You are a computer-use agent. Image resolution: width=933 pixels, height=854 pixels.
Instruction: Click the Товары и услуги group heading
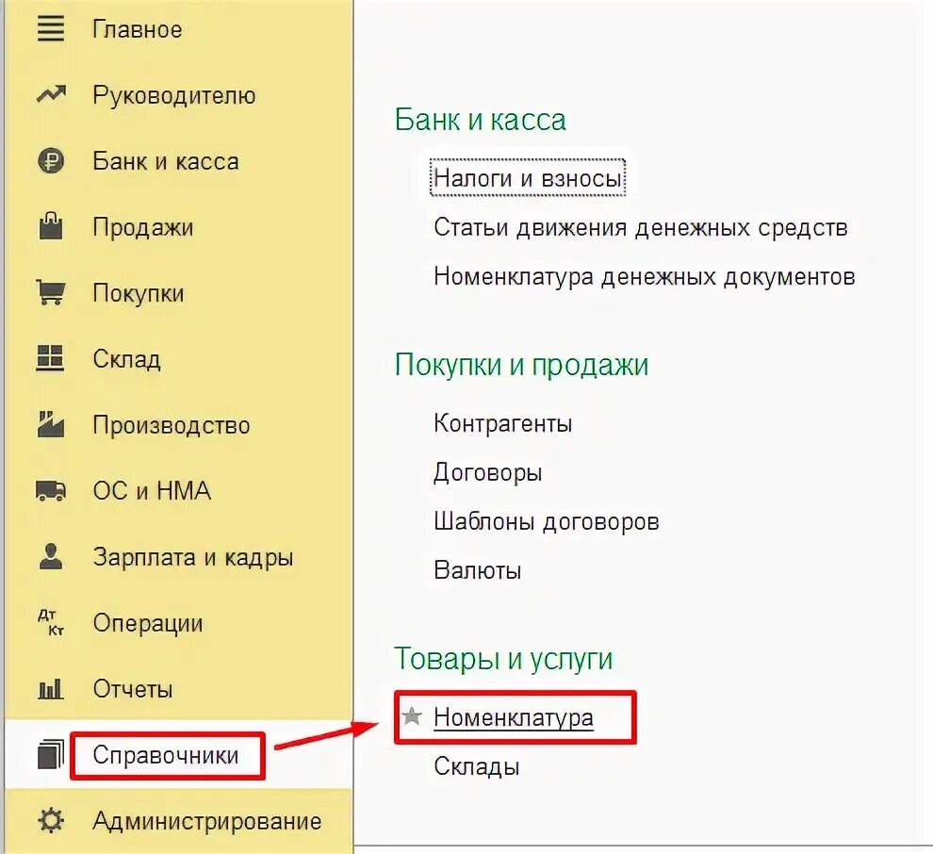[x=503, y=659]
